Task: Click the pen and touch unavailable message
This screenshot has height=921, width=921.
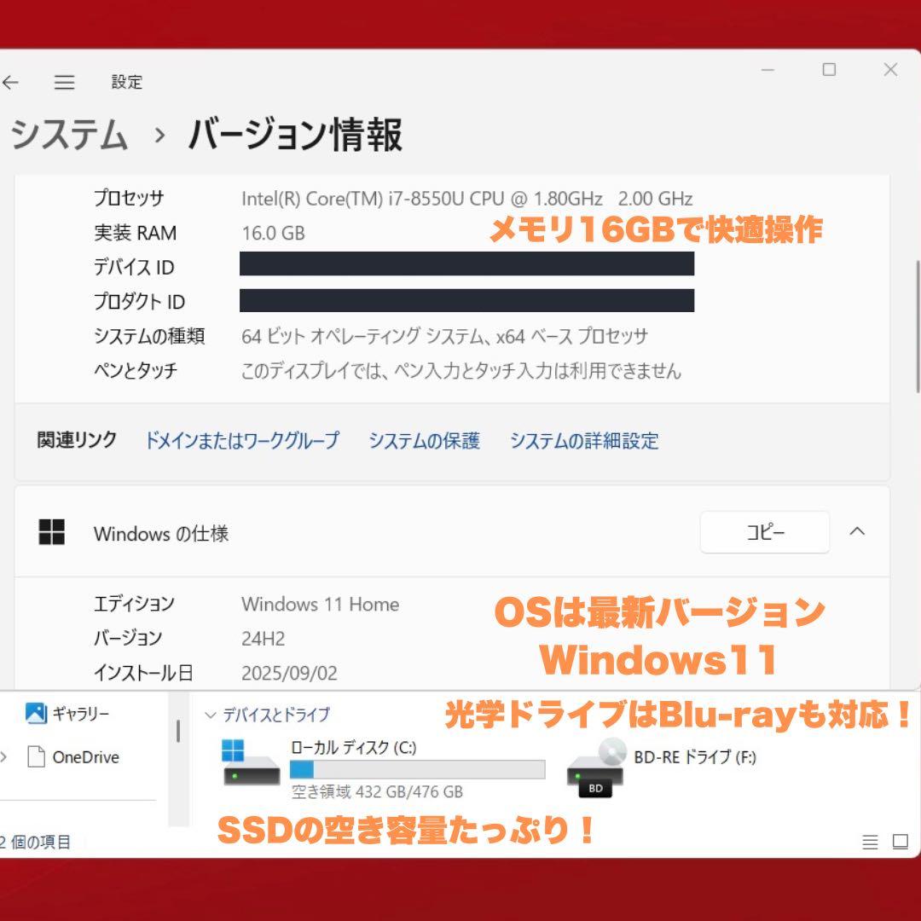Action: click(x=461, y=371)
